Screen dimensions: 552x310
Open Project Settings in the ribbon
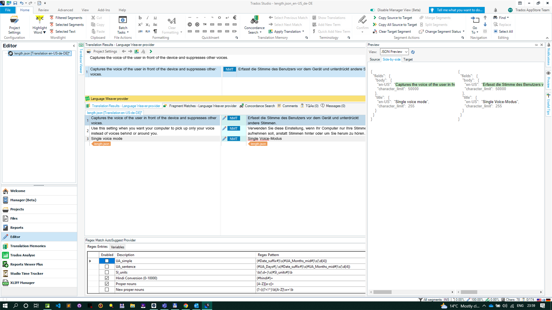14,25
